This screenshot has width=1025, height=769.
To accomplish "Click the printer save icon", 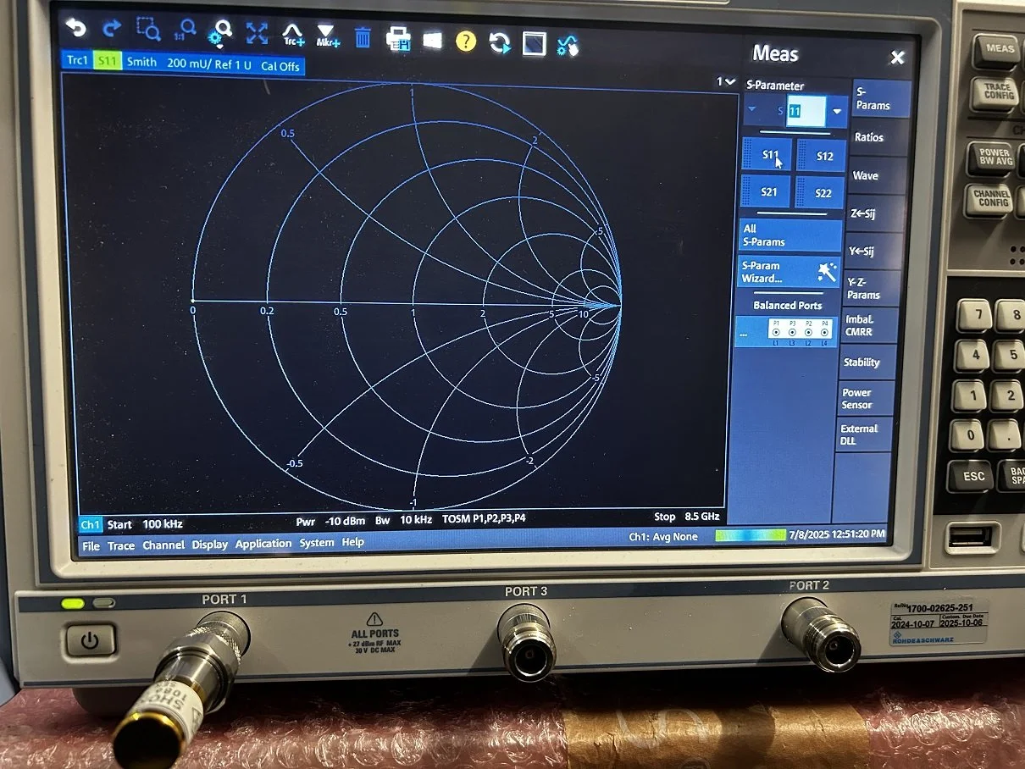I will [x=398, y=39].
